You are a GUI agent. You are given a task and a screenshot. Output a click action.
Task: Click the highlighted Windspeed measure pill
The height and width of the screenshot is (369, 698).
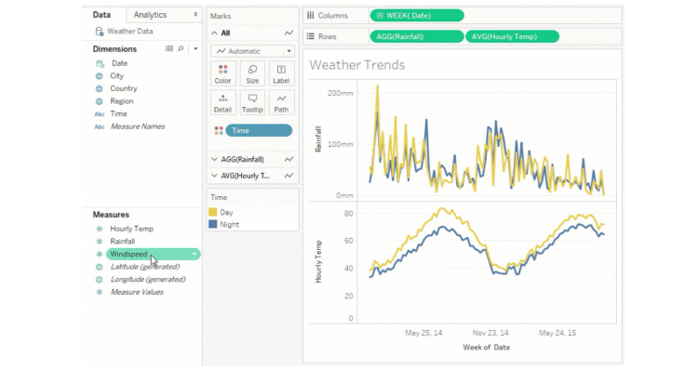point(154,254)
